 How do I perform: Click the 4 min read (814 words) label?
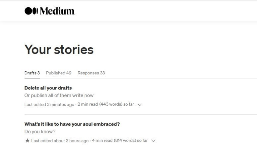[x=114, y=140]
